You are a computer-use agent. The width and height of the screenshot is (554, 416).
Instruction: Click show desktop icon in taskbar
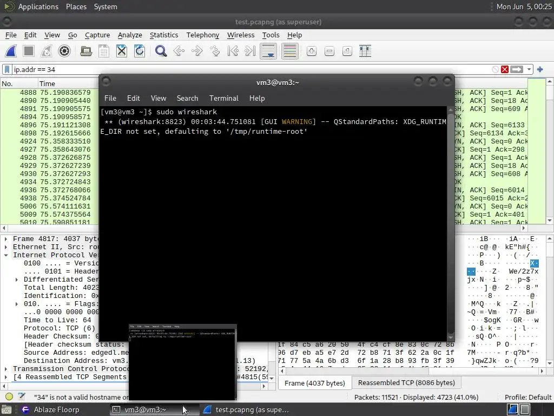[x=6, y=409]
